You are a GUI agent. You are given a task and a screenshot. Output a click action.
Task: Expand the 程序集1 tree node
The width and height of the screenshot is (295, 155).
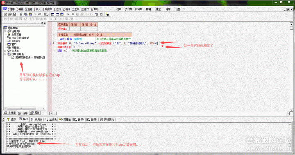click(x=5, y=31)
